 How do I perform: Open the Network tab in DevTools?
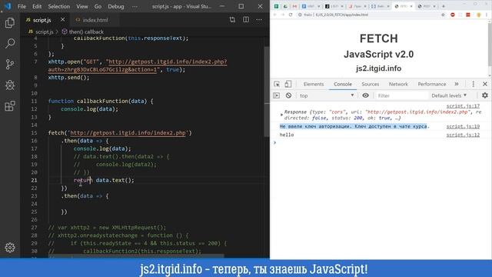[398, 84]
